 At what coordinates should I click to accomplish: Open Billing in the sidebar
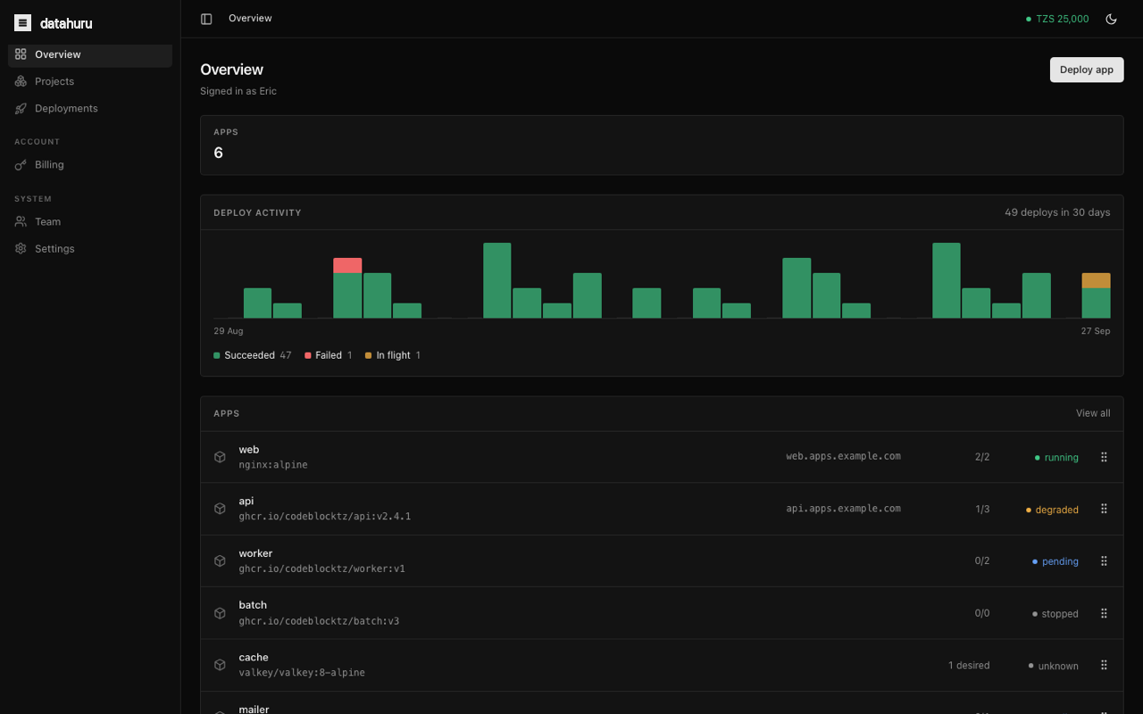(x=90, y=164)
